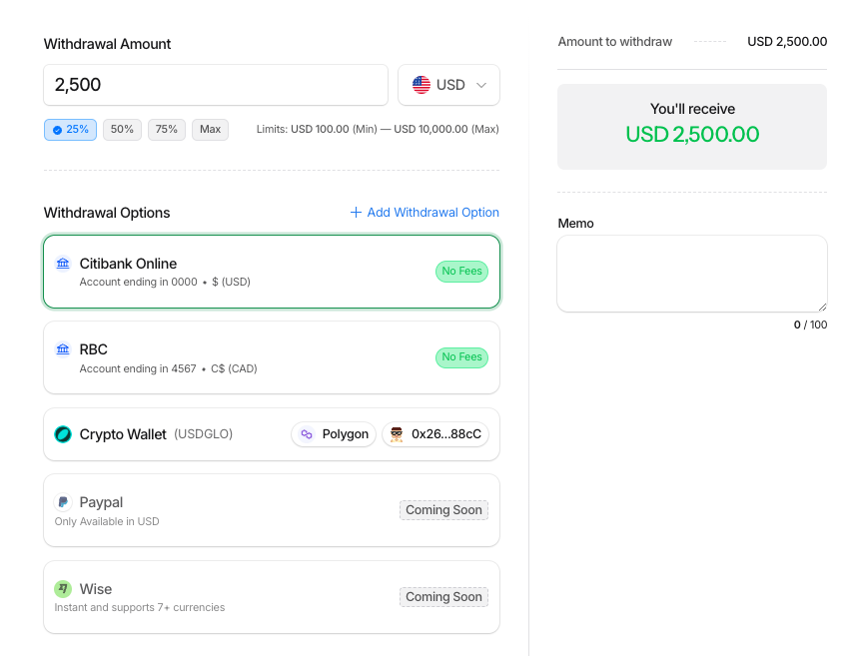
Task: Click the Polygon network icon
Action: 307,434
